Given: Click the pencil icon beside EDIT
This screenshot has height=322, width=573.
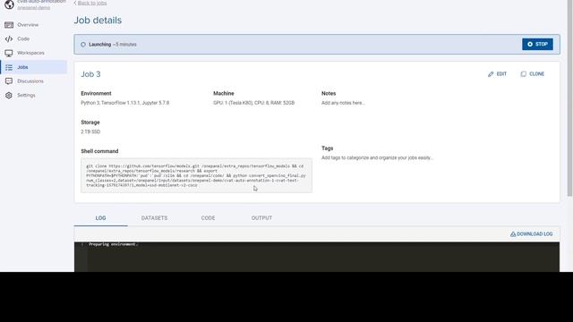Looking at the screenshot, I should coord(491,74).
